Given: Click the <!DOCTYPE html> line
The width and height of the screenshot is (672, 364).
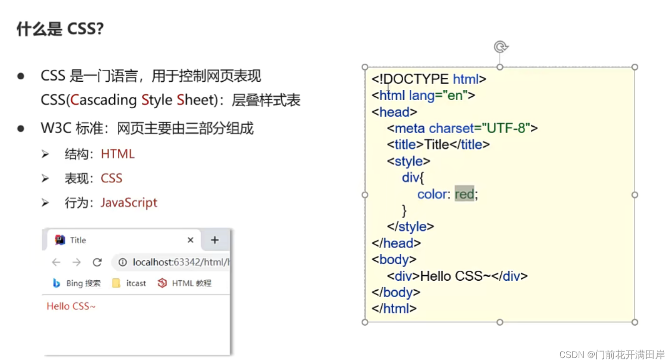Looking at the screenshot, I should [429, 79].
